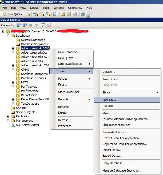Collapse the Databases folder
This screenshot has width=163, height=175.
[8, 36]
